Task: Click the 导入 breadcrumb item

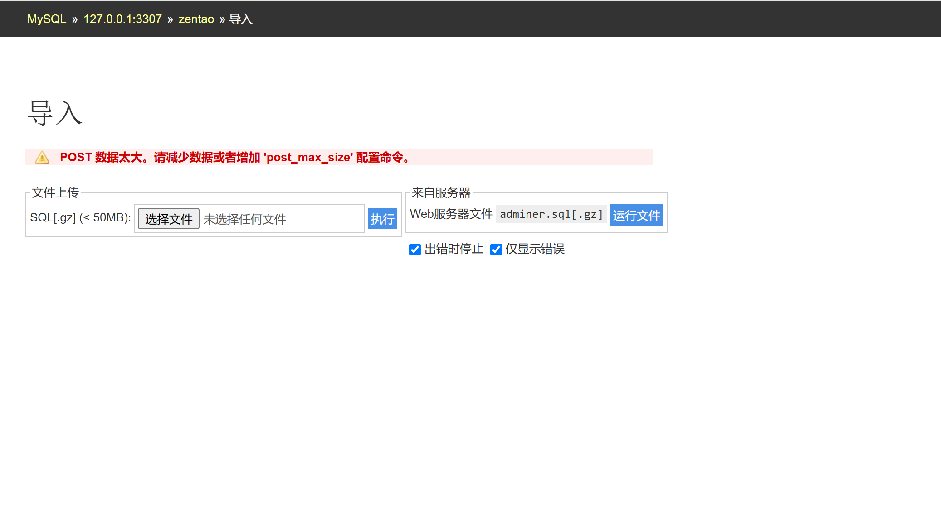Action: [240, 19]
